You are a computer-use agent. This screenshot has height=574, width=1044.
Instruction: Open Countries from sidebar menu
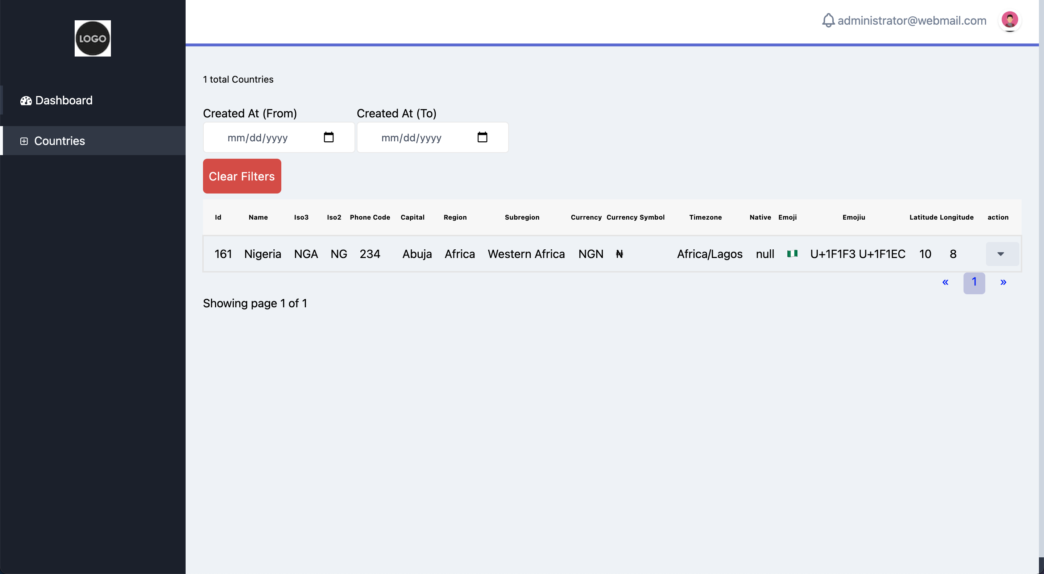pos(59,141)
